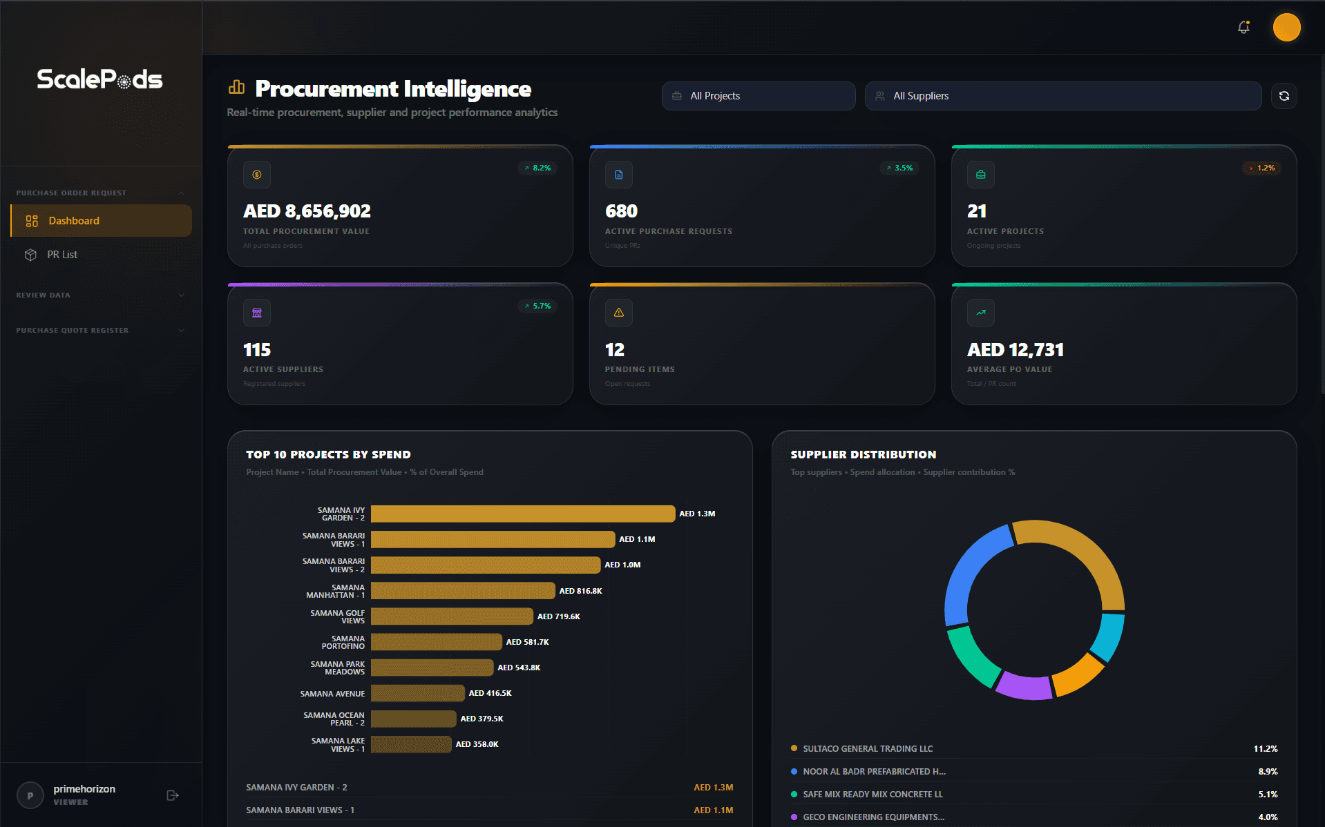The width and height of the screenshot is (1325, 827).
Task: Click the 12 pending items value
Action: point(615,350)
